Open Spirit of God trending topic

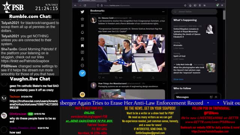pos(179,56)
